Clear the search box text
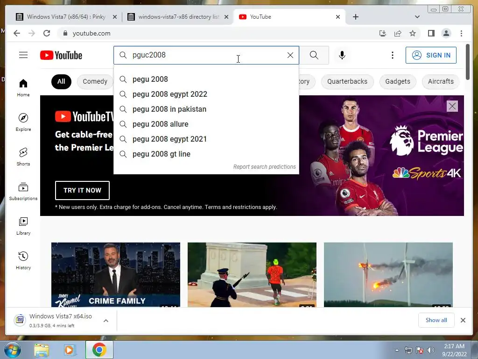Image resolution: width=478 pixels, height=359 pixels. click(x=290, y=55)
